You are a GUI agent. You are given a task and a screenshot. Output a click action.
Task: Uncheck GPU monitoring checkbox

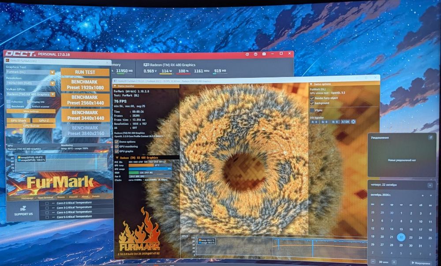tap(116, 146)
